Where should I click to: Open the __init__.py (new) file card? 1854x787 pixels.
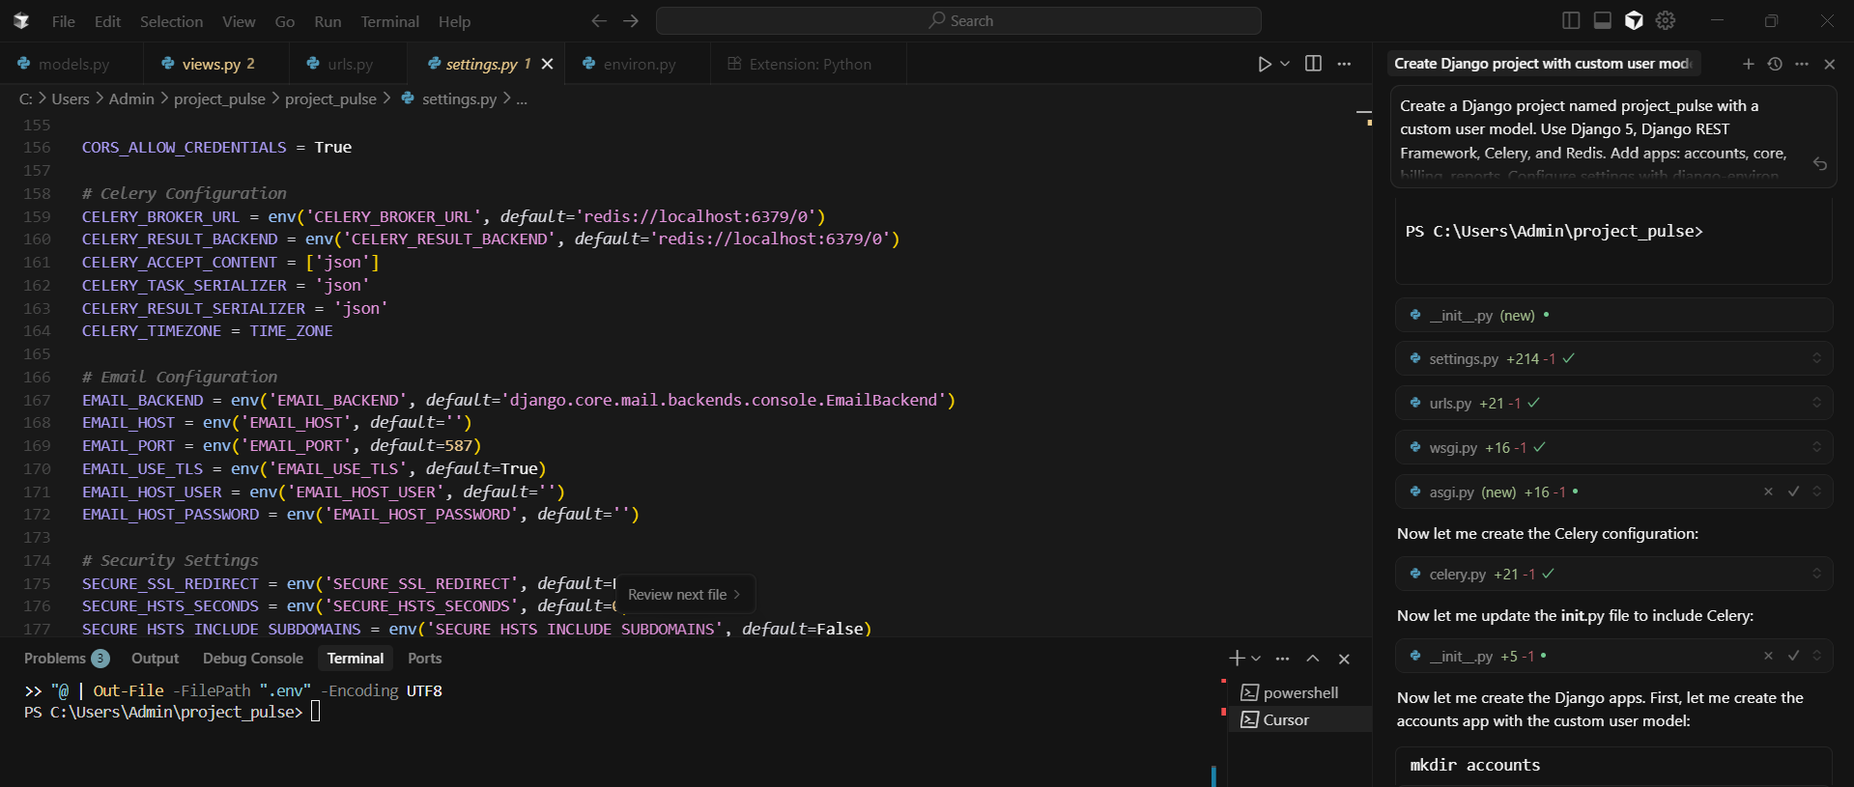[1613, 315]
